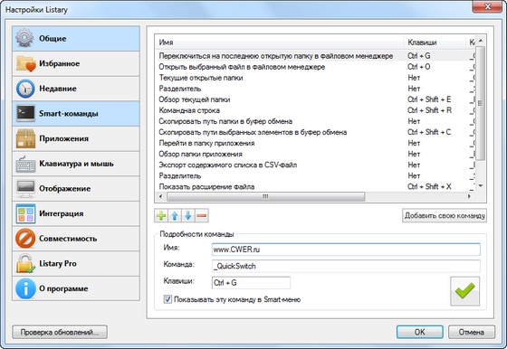507x349 pixels.
Task: Move command up with blue up arrow
Action: pyautogui.click(x=175, y=215)
